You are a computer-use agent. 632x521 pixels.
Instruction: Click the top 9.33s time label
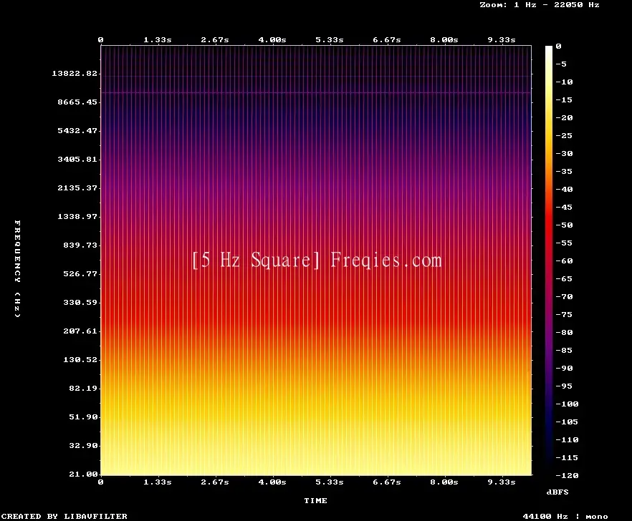(x=502, y=39)
